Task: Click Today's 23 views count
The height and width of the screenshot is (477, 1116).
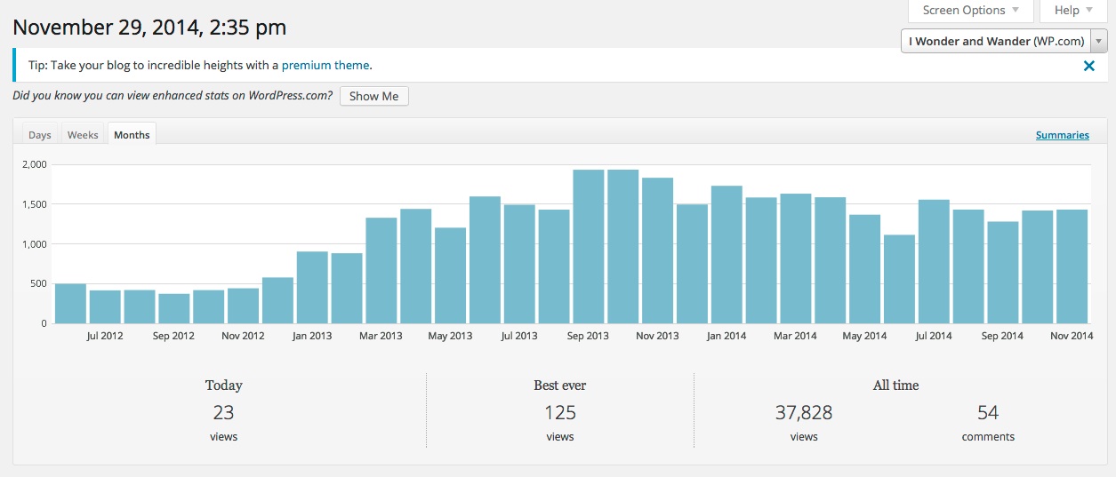Action: pos(223,413)
